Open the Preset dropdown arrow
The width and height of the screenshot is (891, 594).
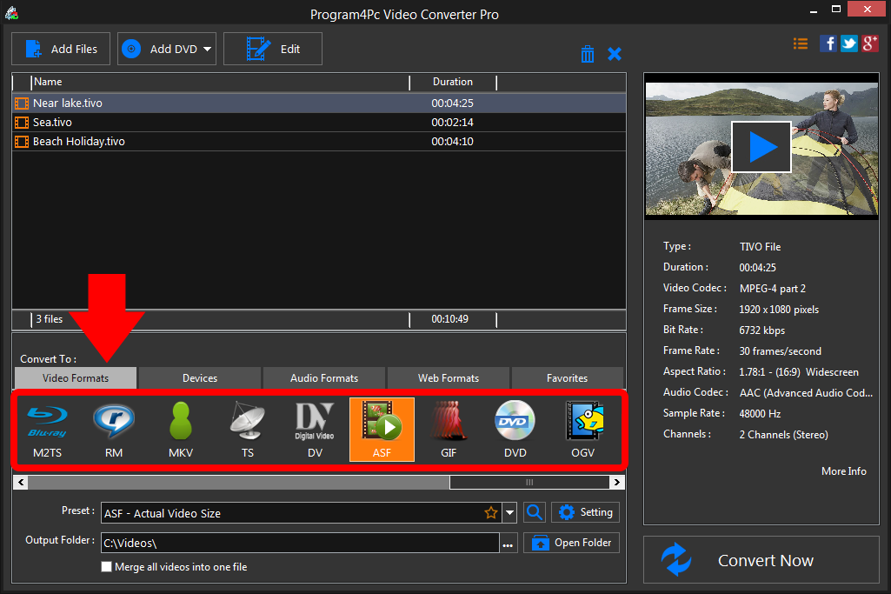pyautogui.click(x=509, y=513)
